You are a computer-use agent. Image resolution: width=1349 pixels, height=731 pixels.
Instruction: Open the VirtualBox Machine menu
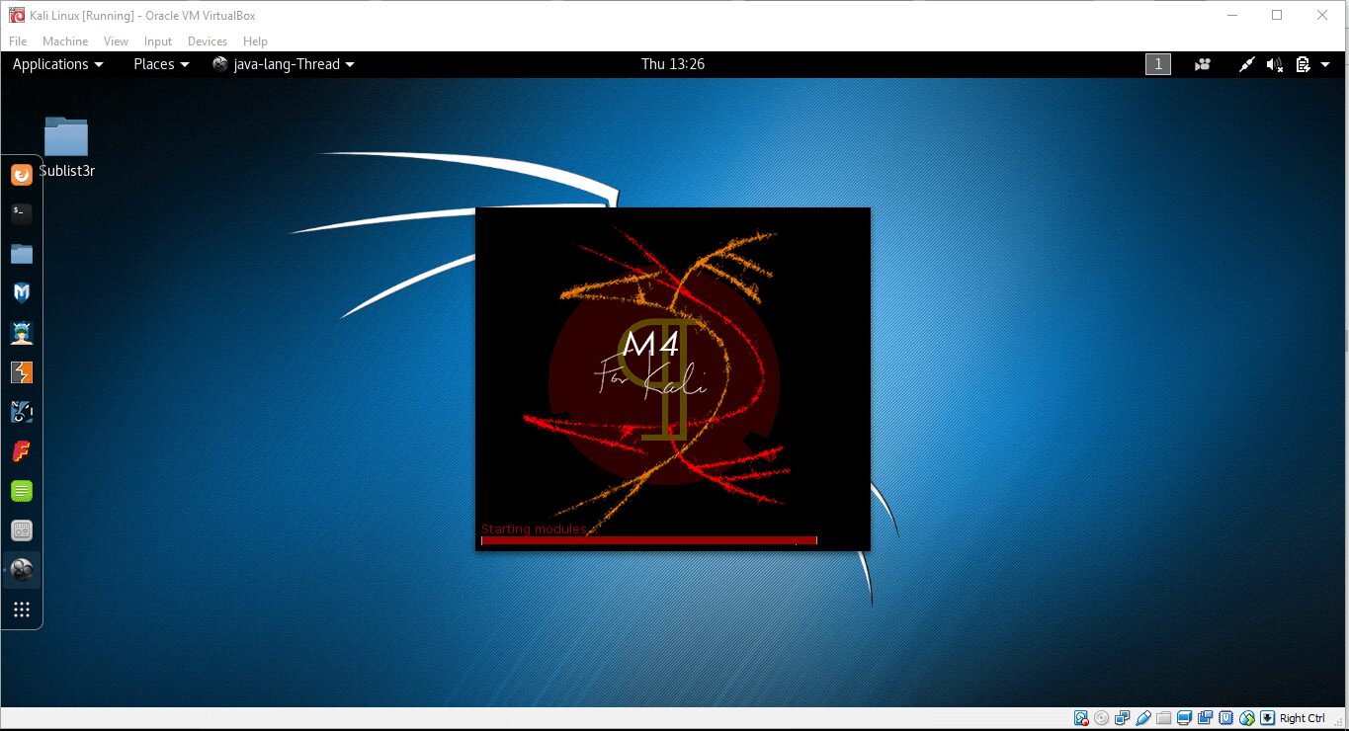(x=65, y=41)
